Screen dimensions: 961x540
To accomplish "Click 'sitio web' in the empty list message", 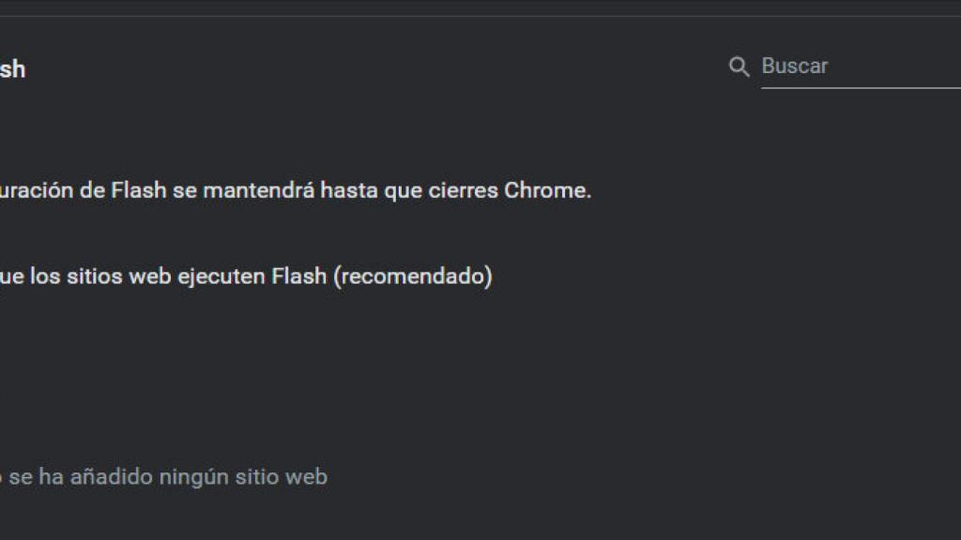I will pyautogui.click(x=282, y=477).
